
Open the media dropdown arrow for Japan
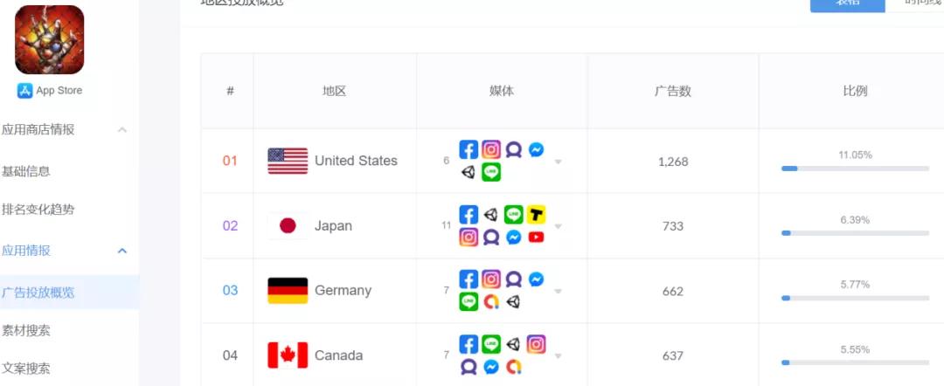558,226
